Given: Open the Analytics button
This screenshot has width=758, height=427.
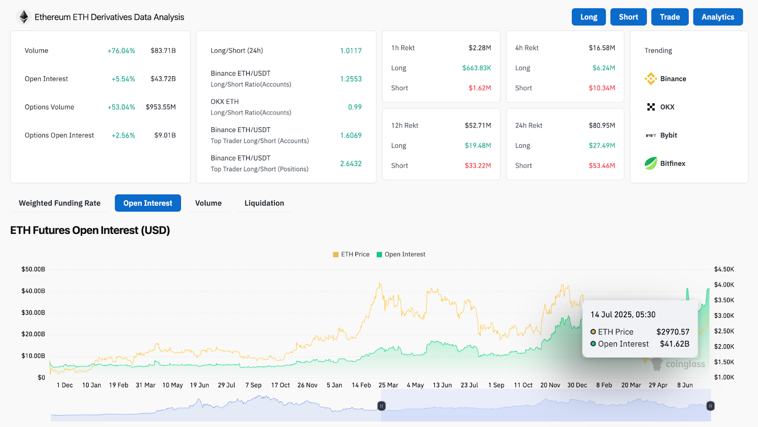Looking at the screenshot, I should tap(718, 17).
